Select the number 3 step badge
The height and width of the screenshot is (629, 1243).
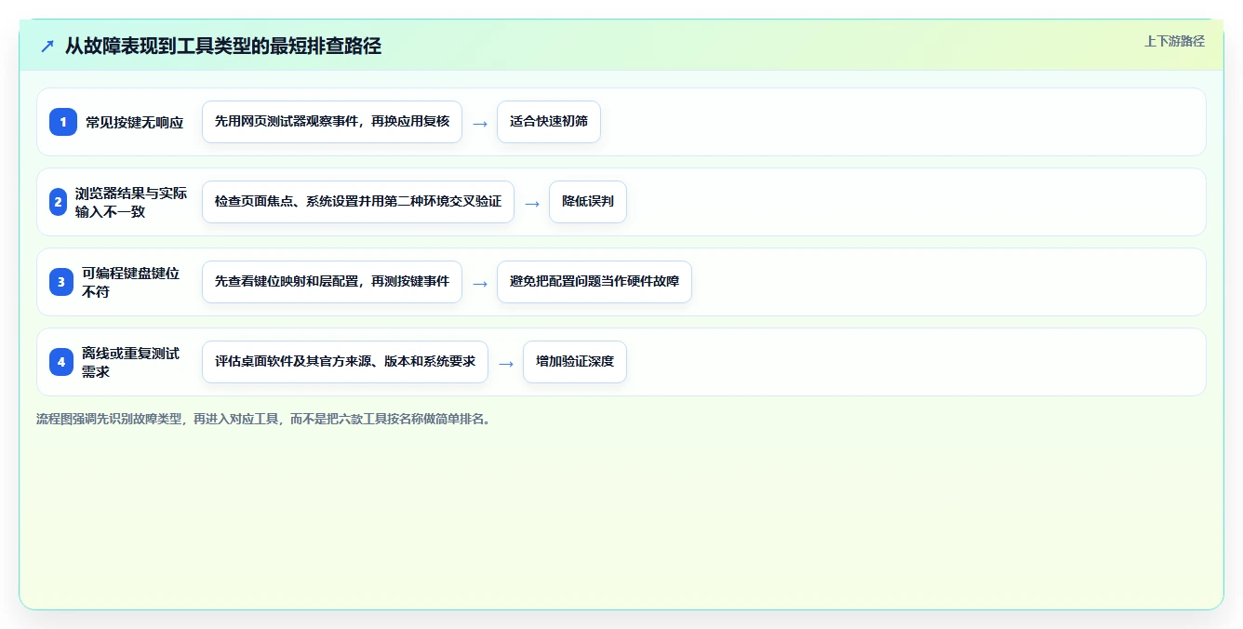click(61, 282)
